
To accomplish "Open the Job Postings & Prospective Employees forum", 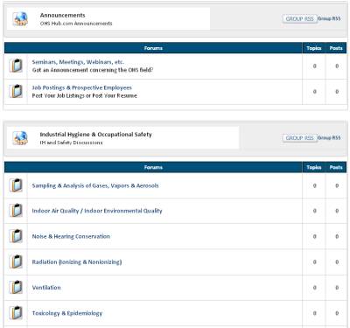I will (81, 87).
